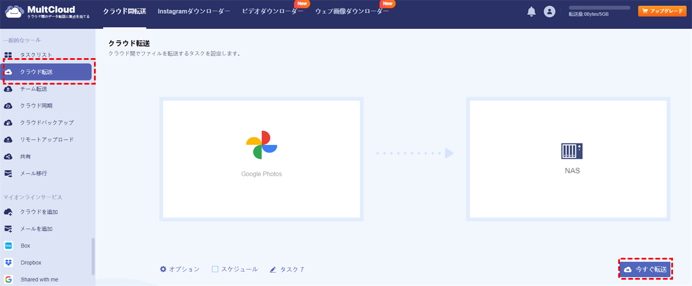This screenshot has width=692, height=286.
Task: Open クラウドバックアップ sidebar entry
Action: [x=47, y=123]
